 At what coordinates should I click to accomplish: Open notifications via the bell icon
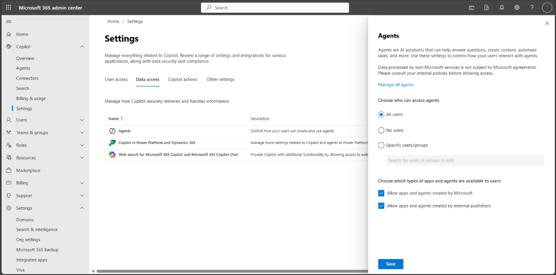click(502, 7)
